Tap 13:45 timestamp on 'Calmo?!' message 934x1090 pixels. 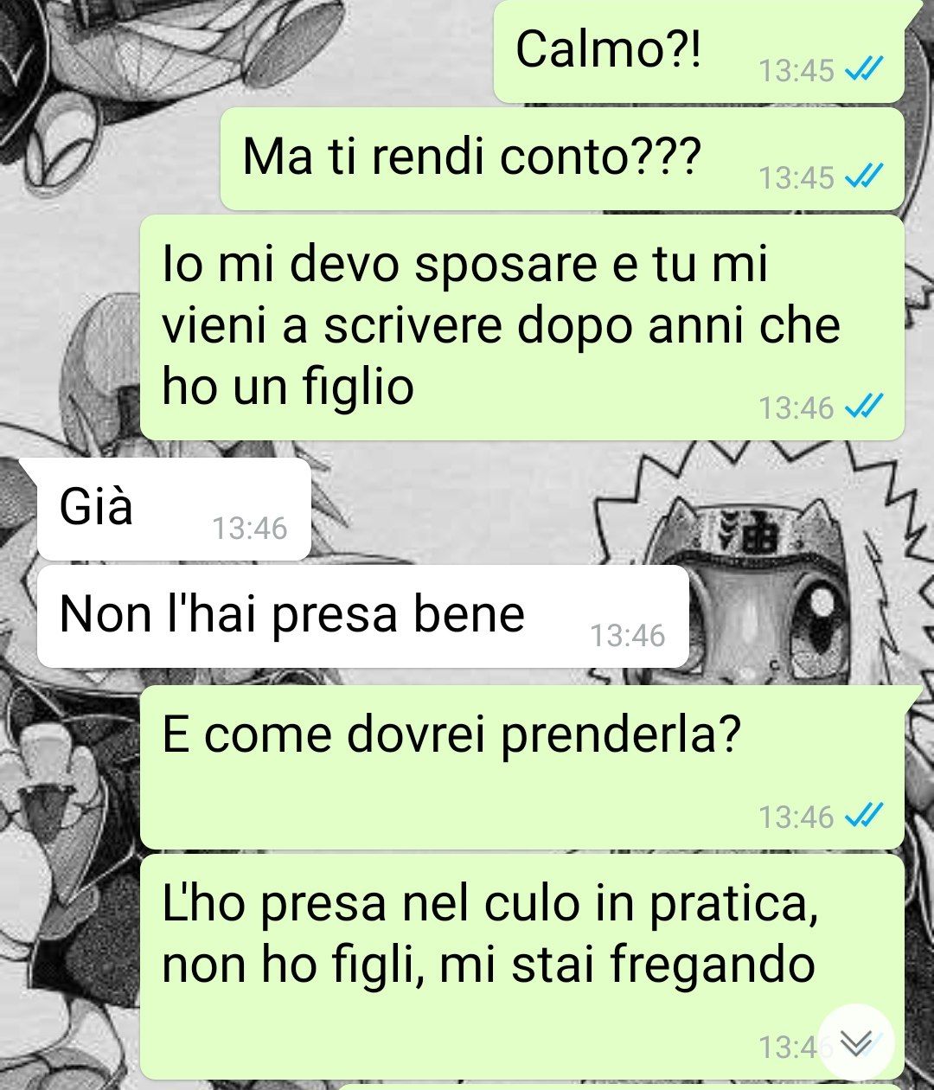pyautogui.click(x=796, y=71)
